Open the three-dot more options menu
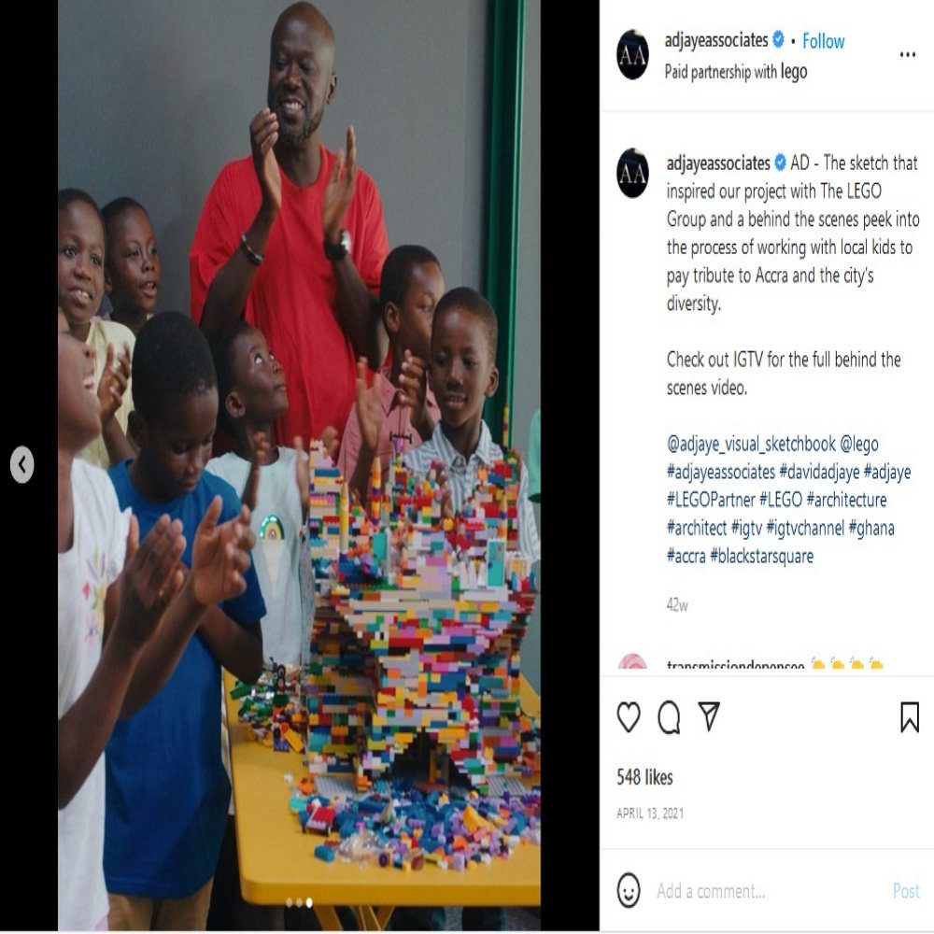 tap(907, 55)
